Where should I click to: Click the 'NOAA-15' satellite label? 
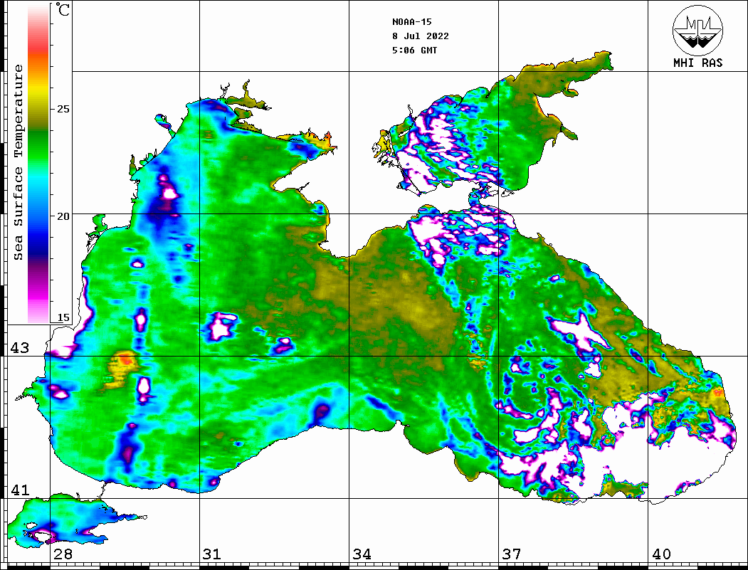[412, 22]
